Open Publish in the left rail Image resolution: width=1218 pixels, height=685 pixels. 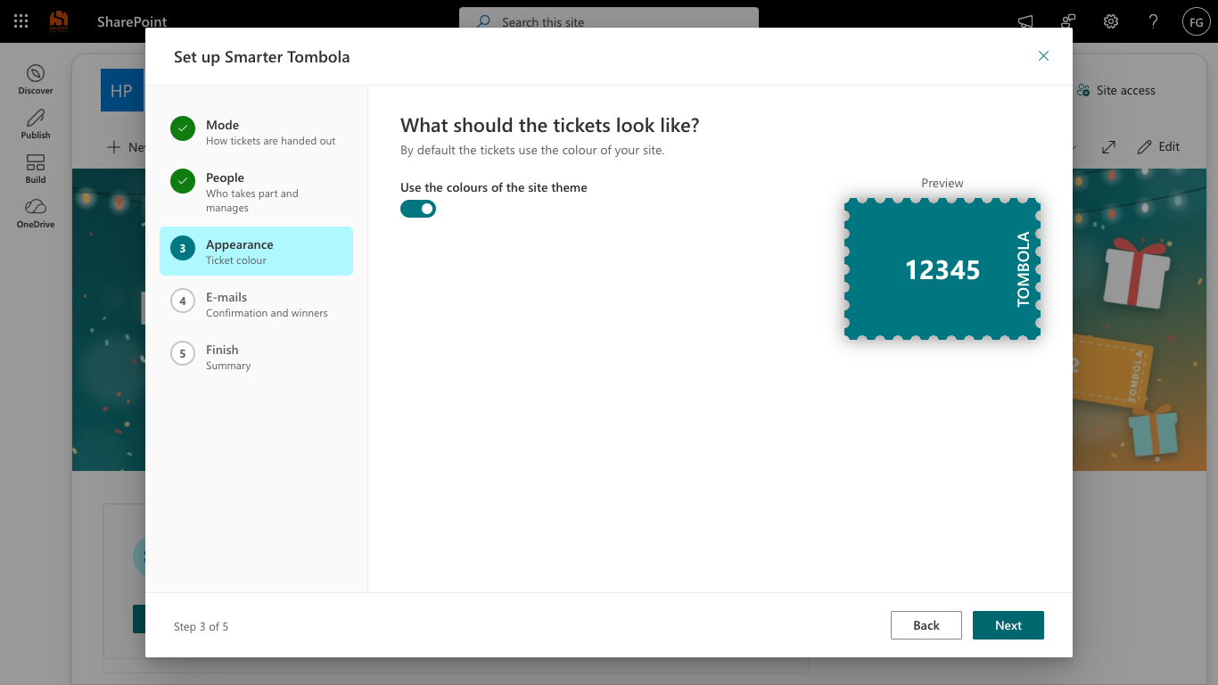pos(36,124)
